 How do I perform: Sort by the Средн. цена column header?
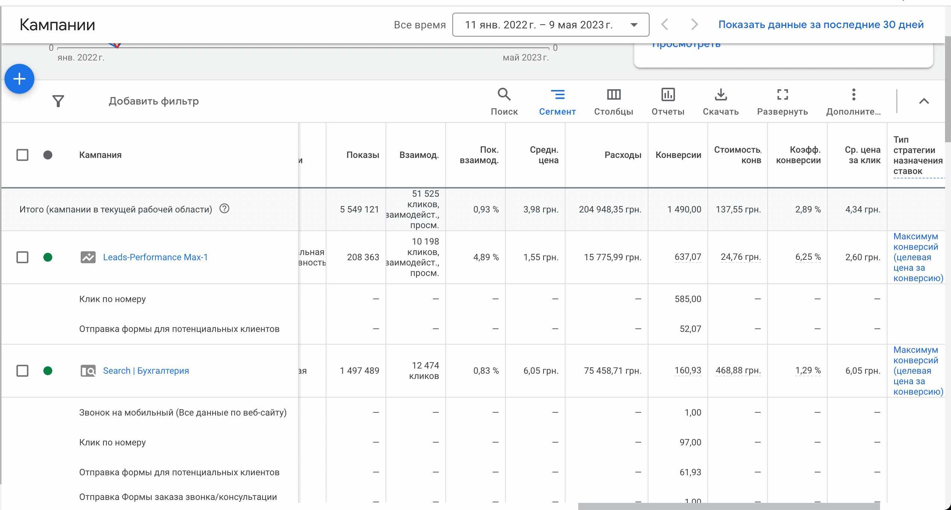coord(544,155)
